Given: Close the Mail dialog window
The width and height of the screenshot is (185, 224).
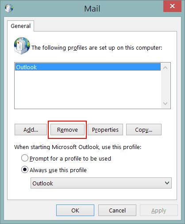Looking at the screenshot, I should [x=172, y=6].
